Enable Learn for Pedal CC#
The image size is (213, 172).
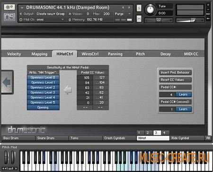point(183,95)
